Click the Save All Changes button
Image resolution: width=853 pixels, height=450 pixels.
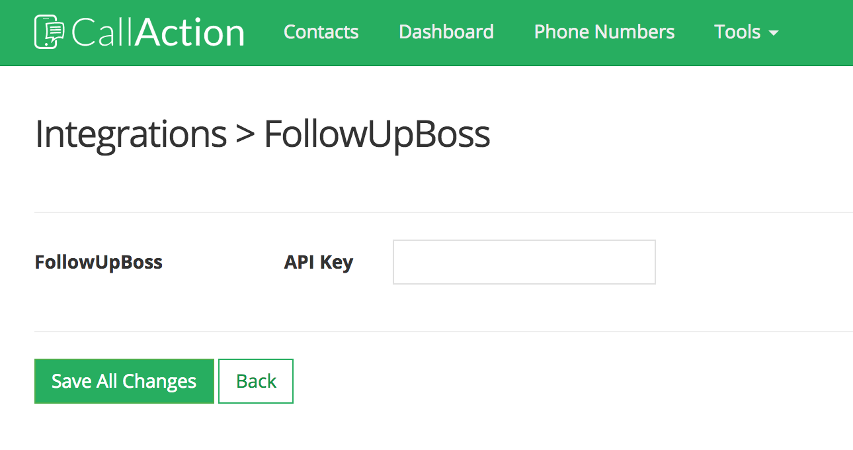124,381
